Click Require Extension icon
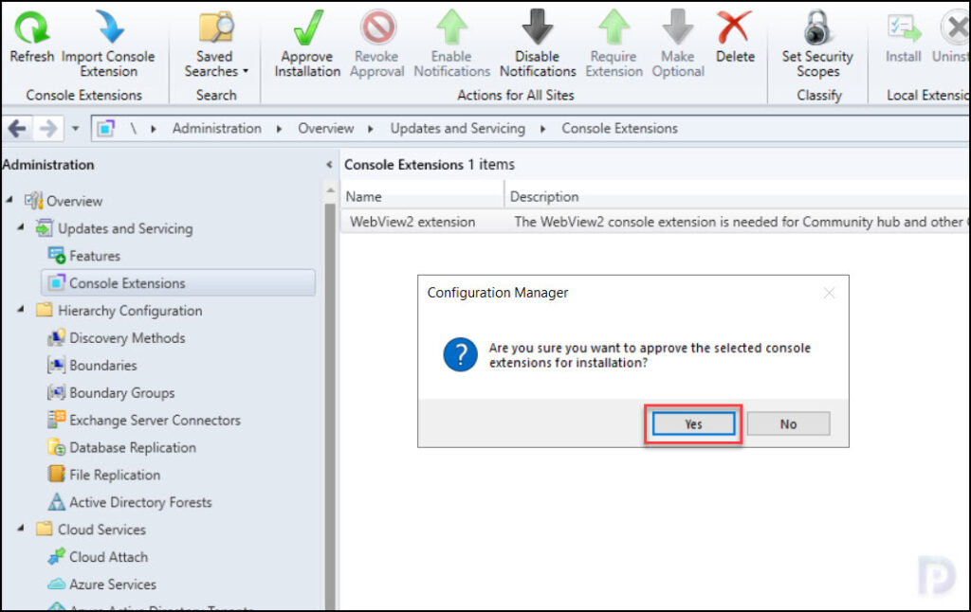This screenshot has height=612, width=971. pos(614,27)
